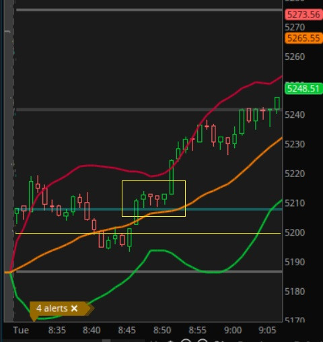Click the 5190 price axis label
The height and width of the screenshot is (342, 323).
(x=295, y=262)
